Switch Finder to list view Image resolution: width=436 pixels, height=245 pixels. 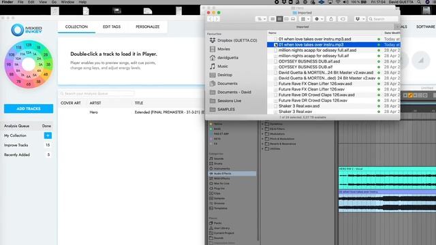(279, 19)
